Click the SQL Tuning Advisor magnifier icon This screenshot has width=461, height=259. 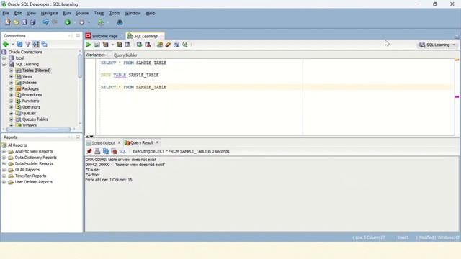click(127, 45)
